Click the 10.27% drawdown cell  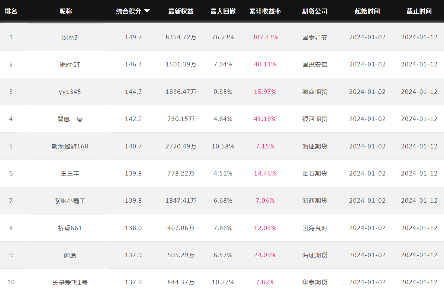(223, 282)
